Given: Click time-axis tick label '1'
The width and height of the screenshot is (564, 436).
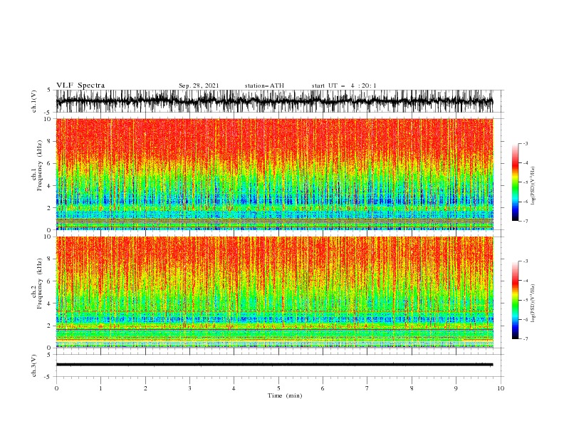Looking at the screenshot, I should pyautogui.click(x=100, y=388).
